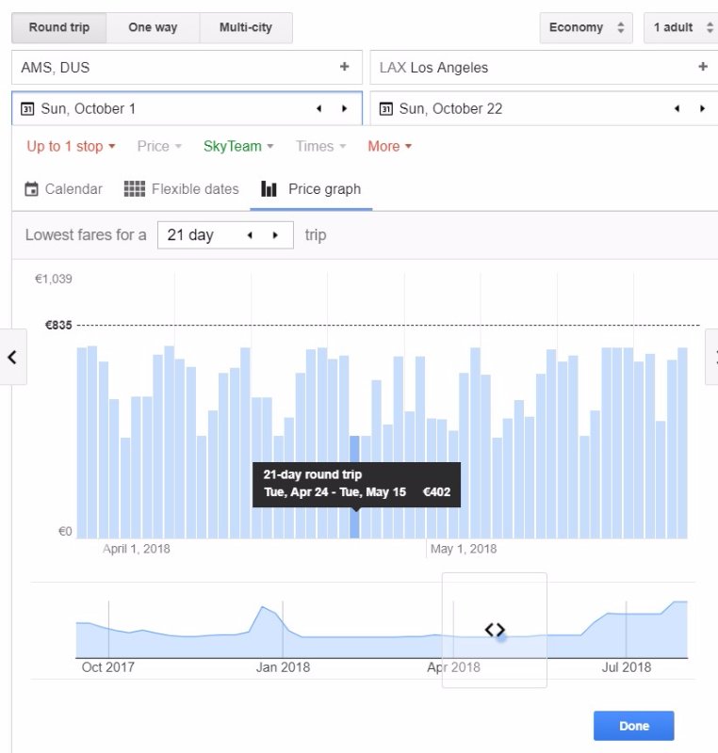Increase trip length above 21 days
Viewport: 718px width, 753px height.
[275, 235]
